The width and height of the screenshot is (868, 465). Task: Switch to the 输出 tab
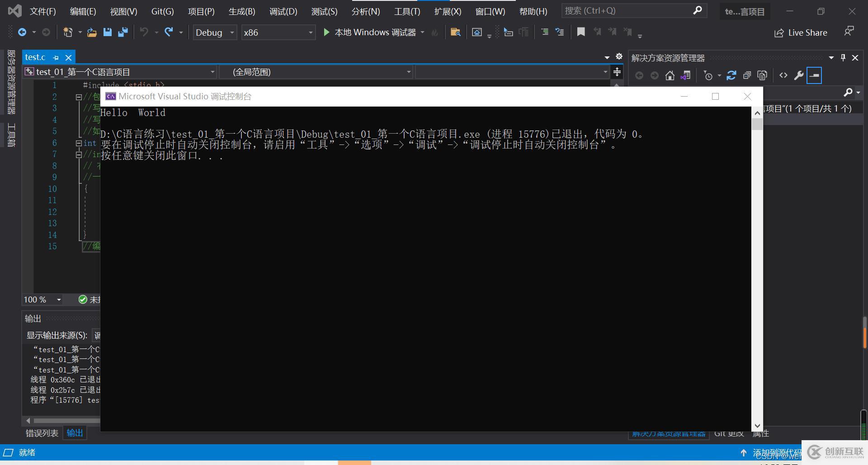click(75, 433)
